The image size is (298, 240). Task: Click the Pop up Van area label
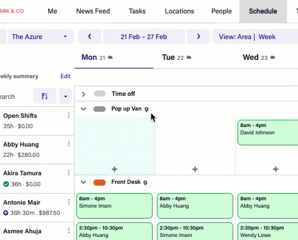[126, 109]
